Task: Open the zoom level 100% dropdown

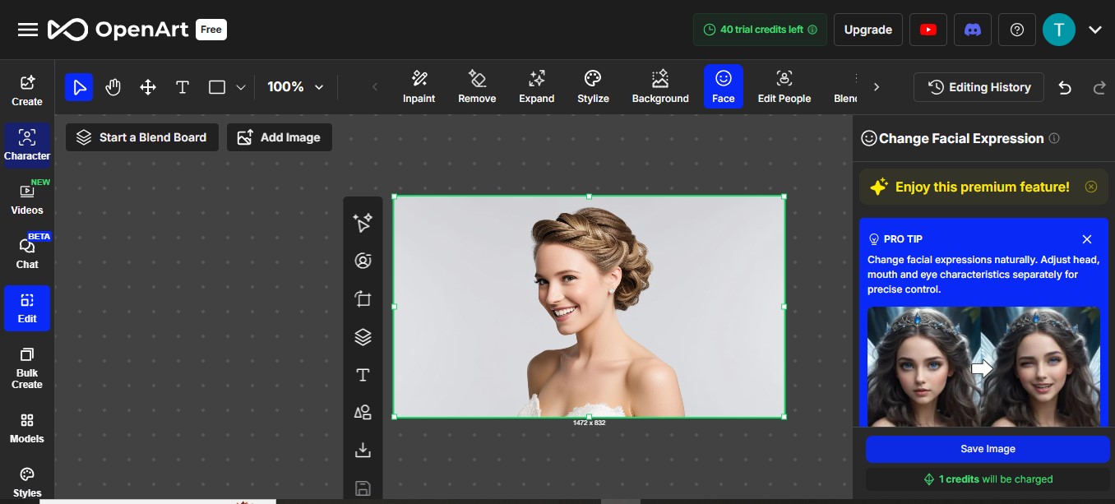Action: pos(295,87)
